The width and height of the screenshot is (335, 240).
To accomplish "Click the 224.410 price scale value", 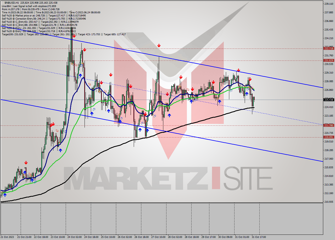I will click(x=329, y=107).
